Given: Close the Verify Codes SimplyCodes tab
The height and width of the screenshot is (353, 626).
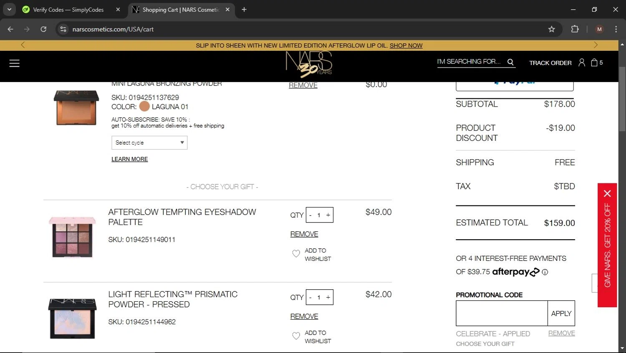Looking at the screenshot, I should [118, 10].
